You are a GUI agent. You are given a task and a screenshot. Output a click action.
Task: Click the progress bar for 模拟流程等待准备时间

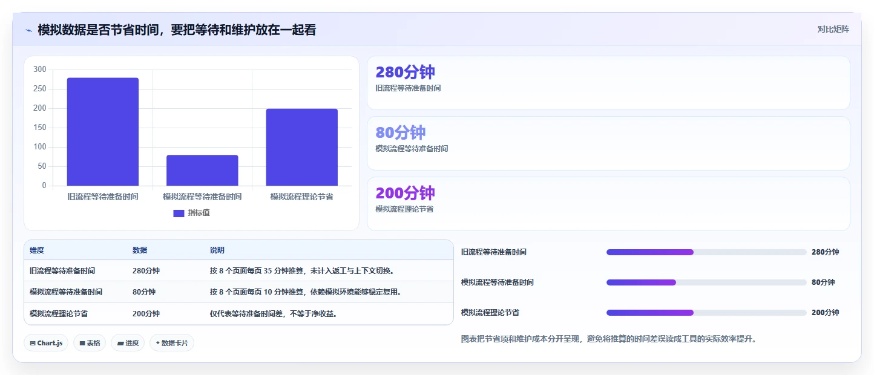[706, 282]
